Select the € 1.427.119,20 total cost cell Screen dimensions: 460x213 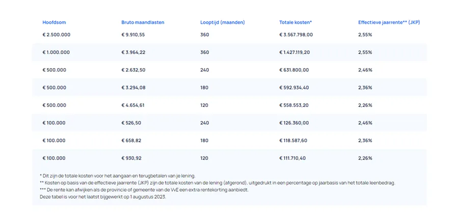294,52
